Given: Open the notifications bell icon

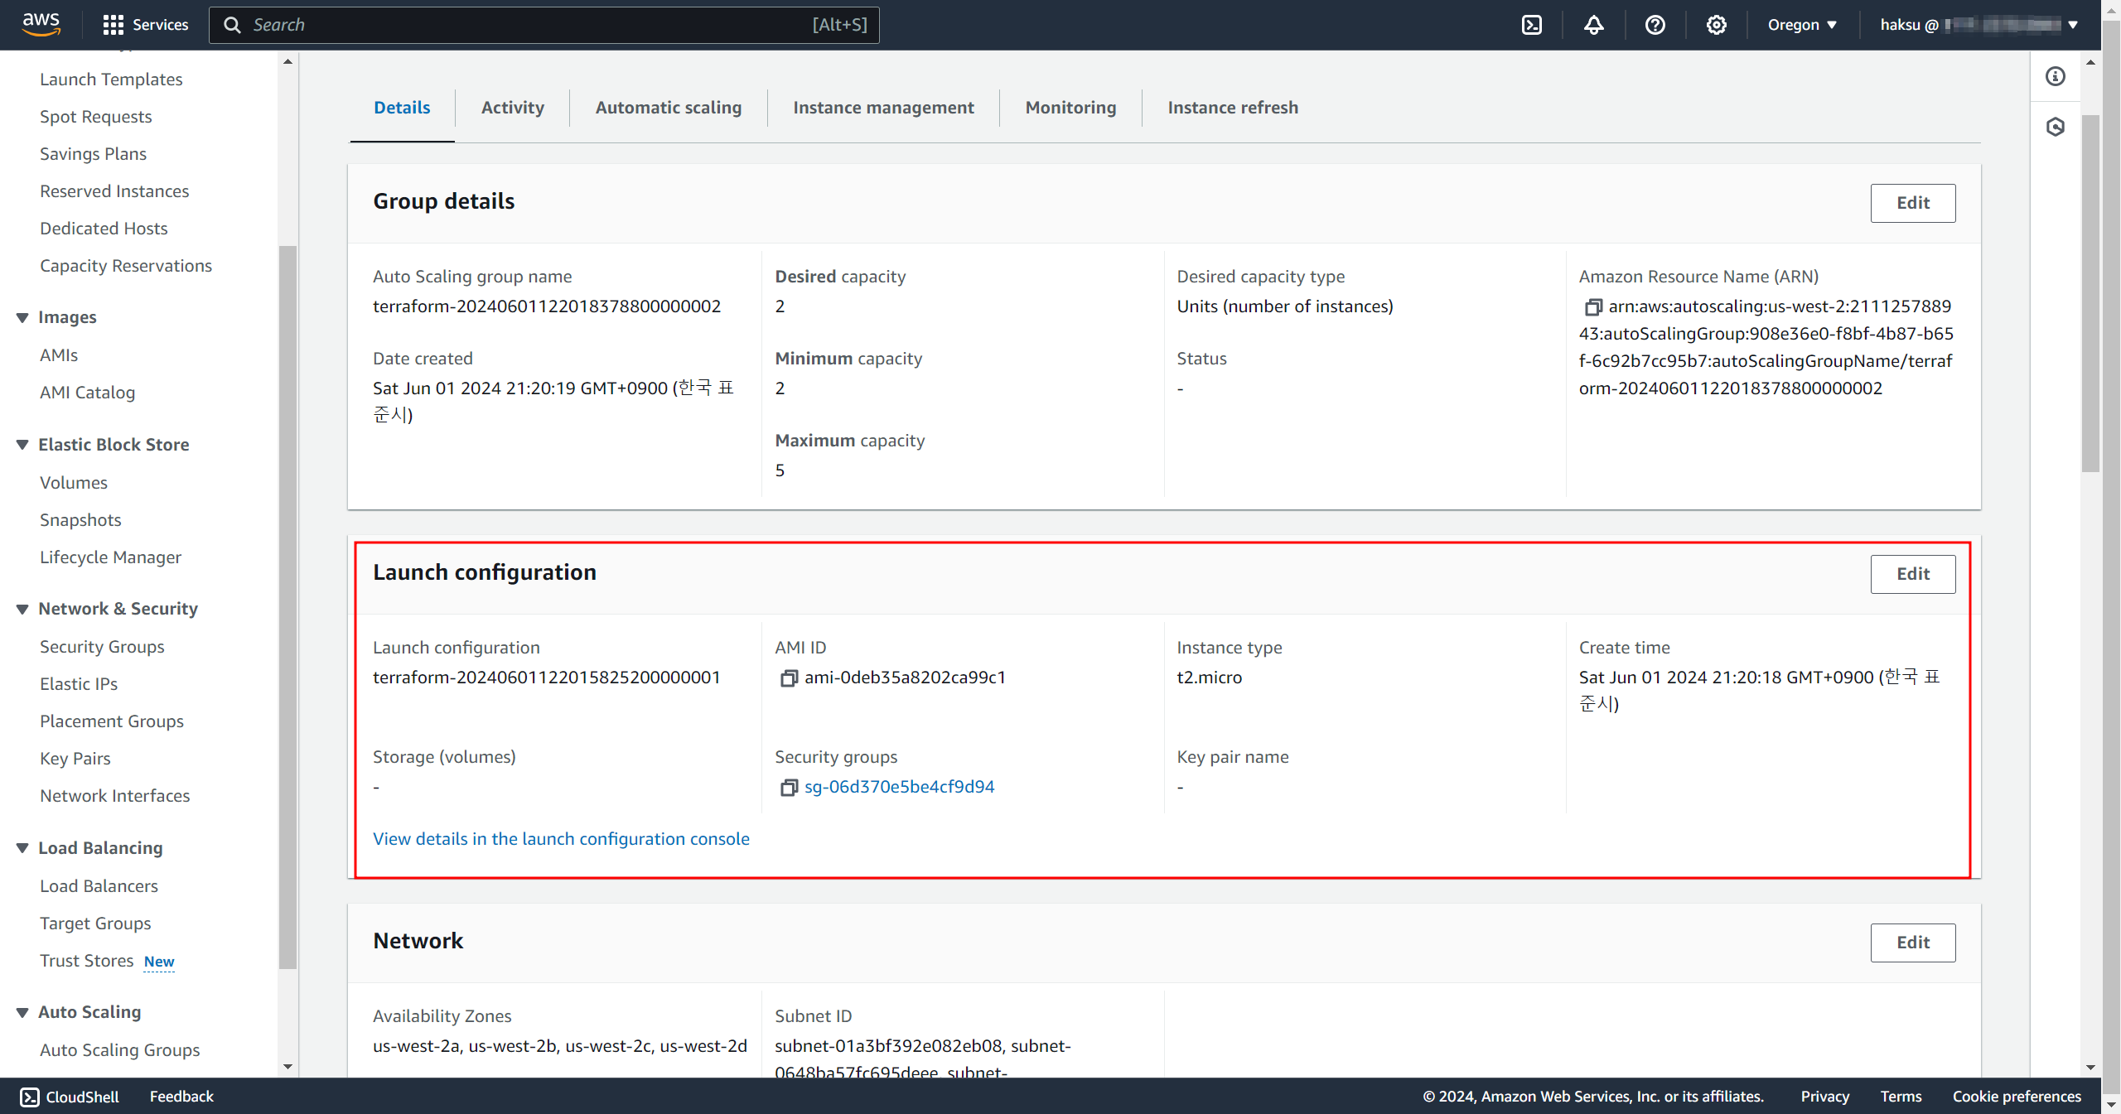Looking at the screenshot, I should (1593, 25).
